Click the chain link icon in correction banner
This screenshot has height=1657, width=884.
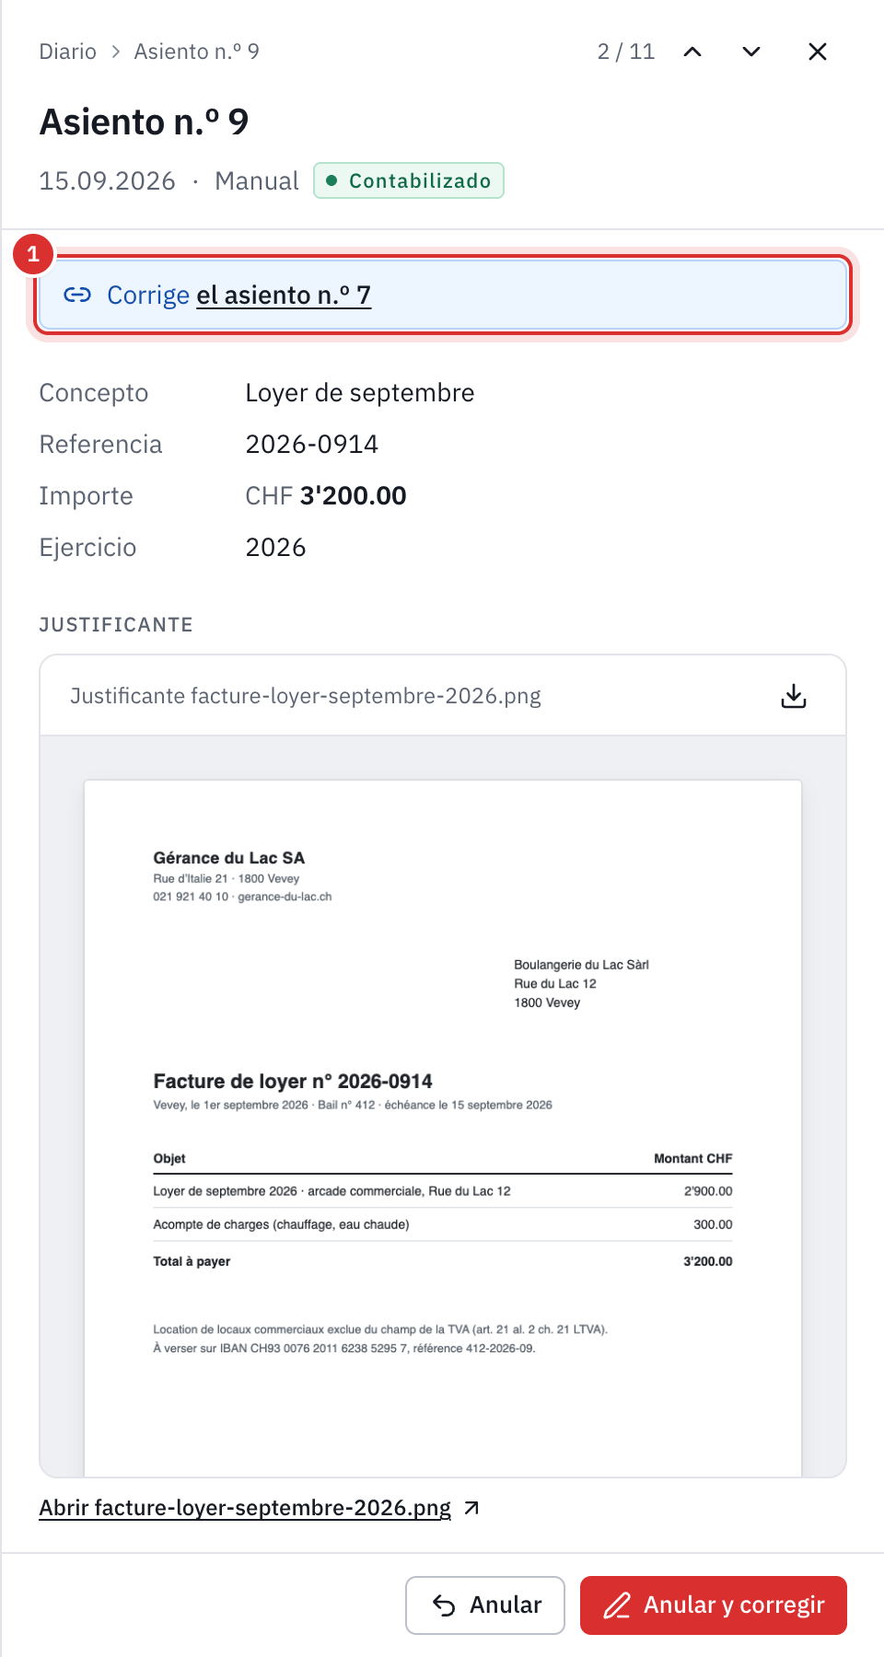pos(77,295)
